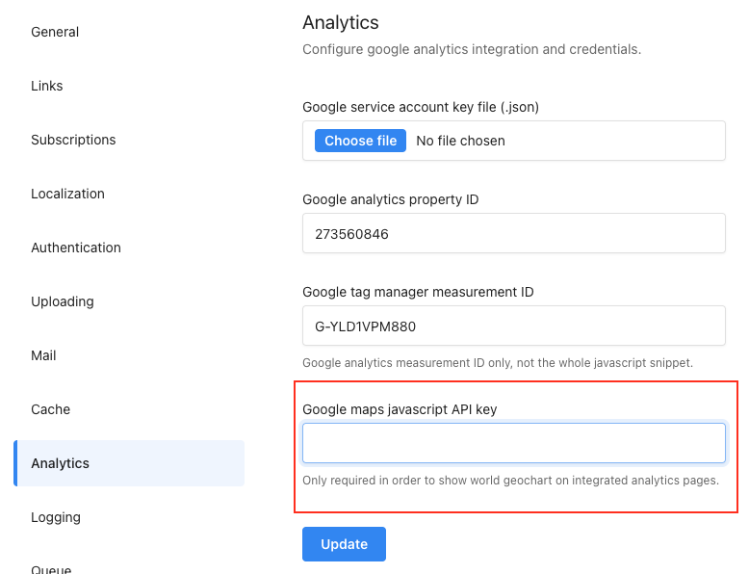Click the Update button
749x574 pixels.
[344, 544]
